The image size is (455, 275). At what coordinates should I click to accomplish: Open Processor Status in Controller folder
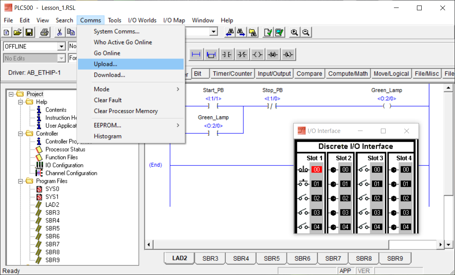[65, 149]
